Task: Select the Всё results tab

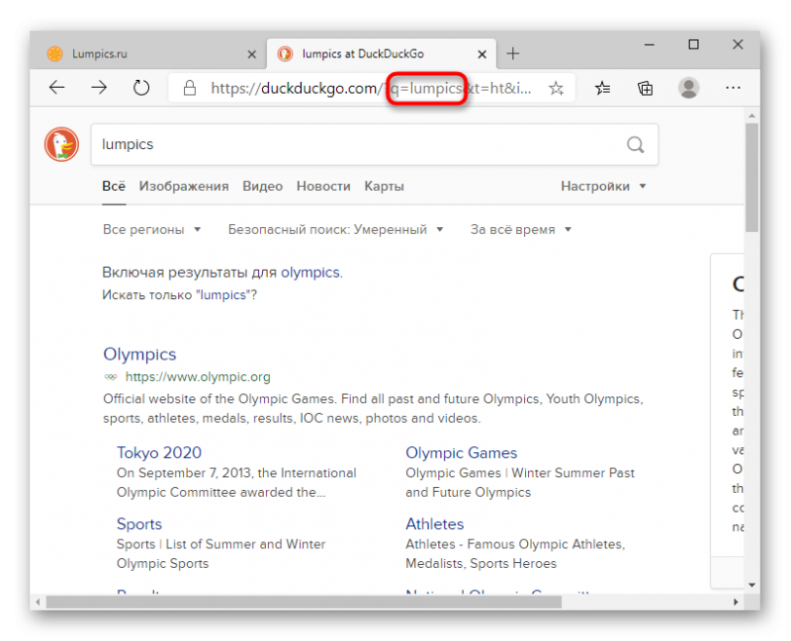Action: pos(114,187)
